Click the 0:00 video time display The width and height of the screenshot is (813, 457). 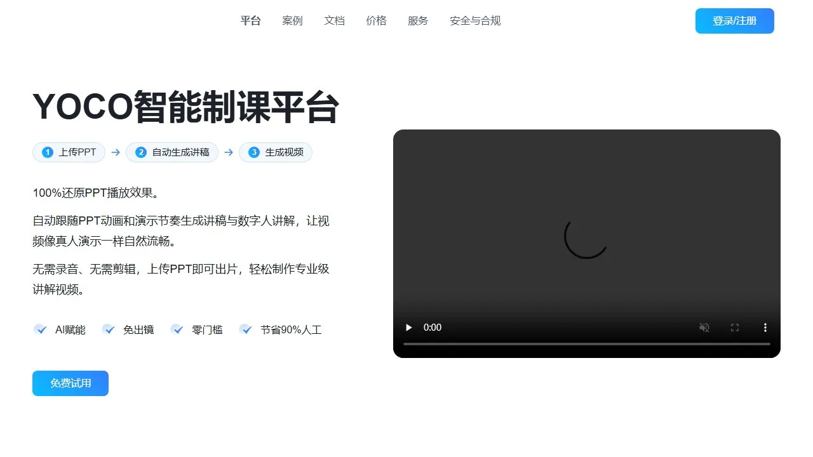433,328
